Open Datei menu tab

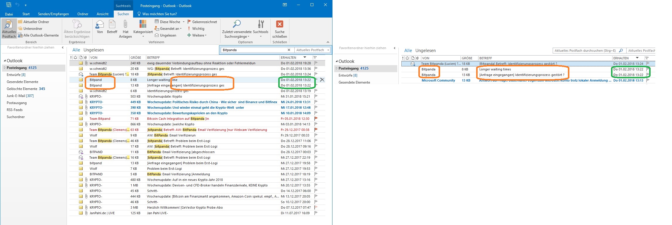[x=9, y=14]
